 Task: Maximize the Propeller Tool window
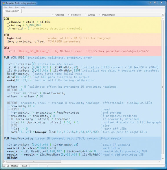coord(155,3)
